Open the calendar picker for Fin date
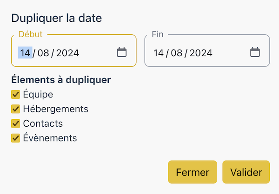The width and height of the screenshot is (279, 194). (x=255, y=52)
